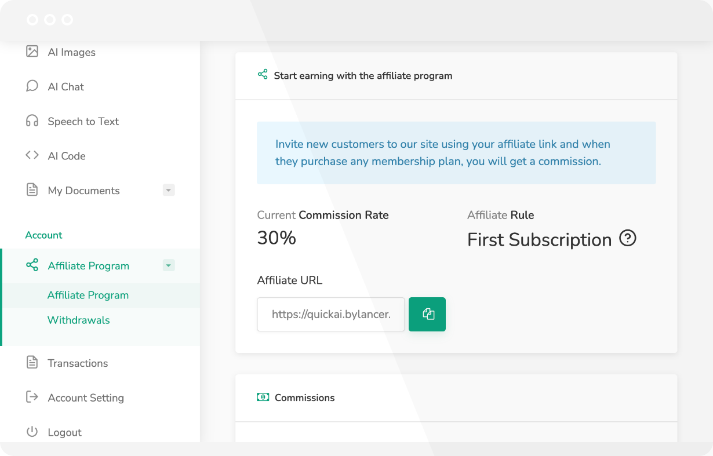This screenshot has width=713, height=456.
Task: Click the Affiliate Program share icon
Action: [32, 265]
